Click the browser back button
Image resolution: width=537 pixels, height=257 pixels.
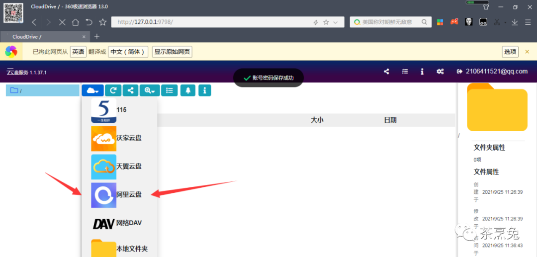(34, 22)
